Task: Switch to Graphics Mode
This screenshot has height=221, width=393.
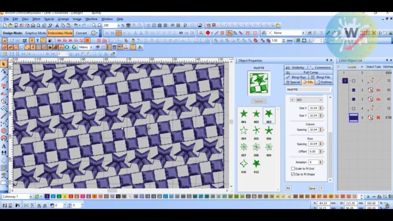Action: [x=35, y=33]
